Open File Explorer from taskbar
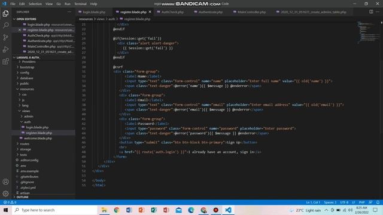Viewport: 383px width, 215px height. pos(104,210)
